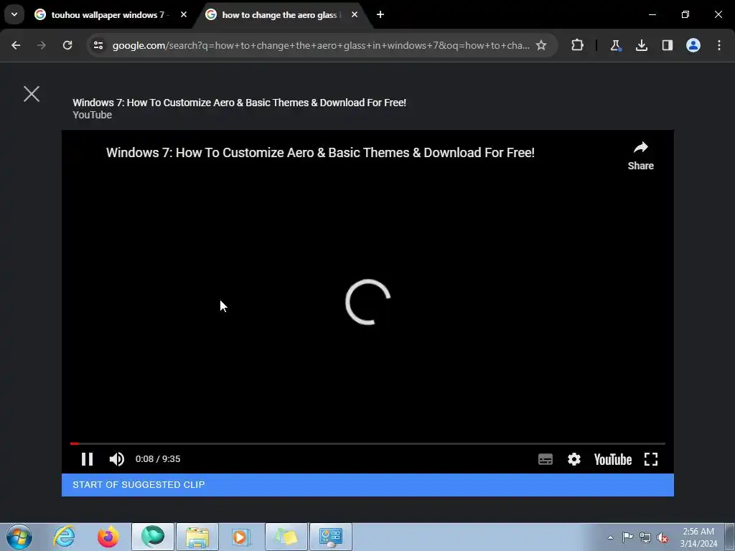Close the video overlay with X
The width and height of the screenshot is (735, 551).
pos(32,94)
